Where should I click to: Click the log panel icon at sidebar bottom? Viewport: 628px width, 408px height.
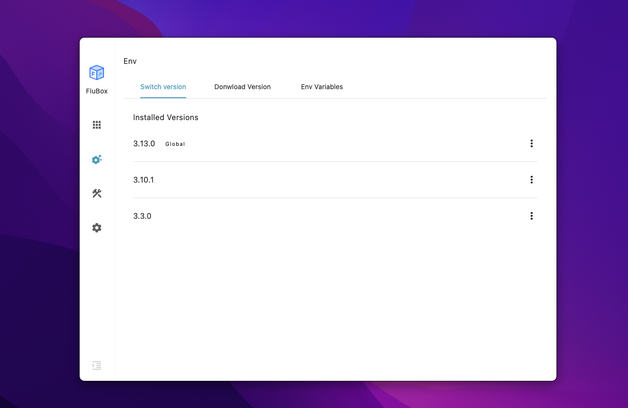pos(96,365)
